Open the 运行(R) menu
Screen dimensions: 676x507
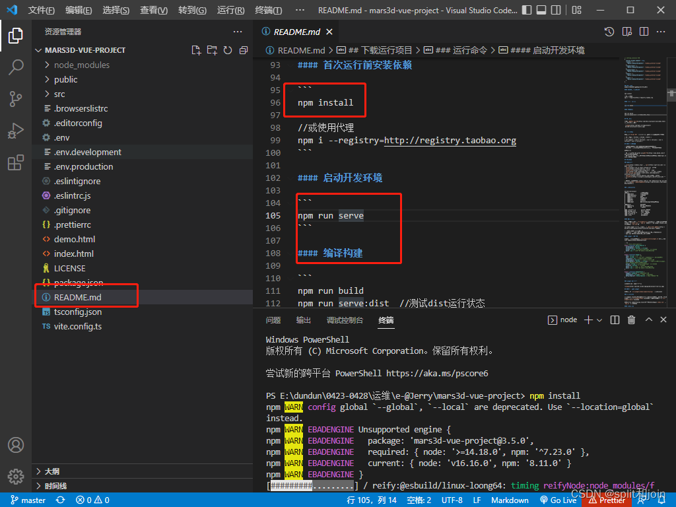230,10
